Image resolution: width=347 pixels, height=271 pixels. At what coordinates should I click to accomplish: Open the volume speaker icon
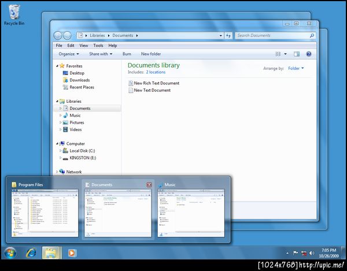pos(312,253)
